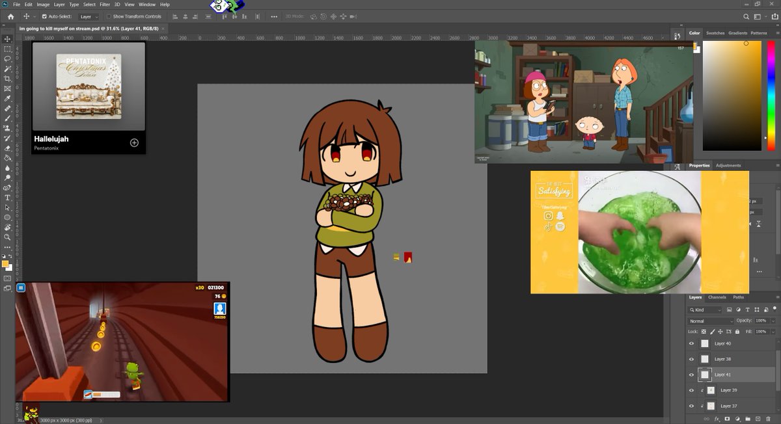Open the Fill slider dropdown arrow

[774, 332]
